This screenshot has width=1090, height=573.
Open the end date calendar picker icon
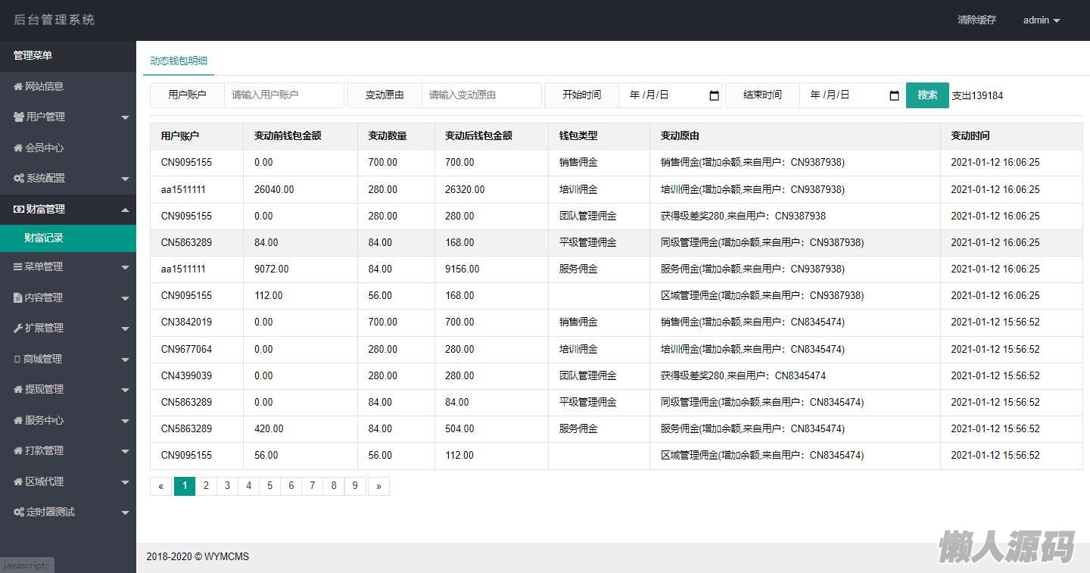coord(894,95)
